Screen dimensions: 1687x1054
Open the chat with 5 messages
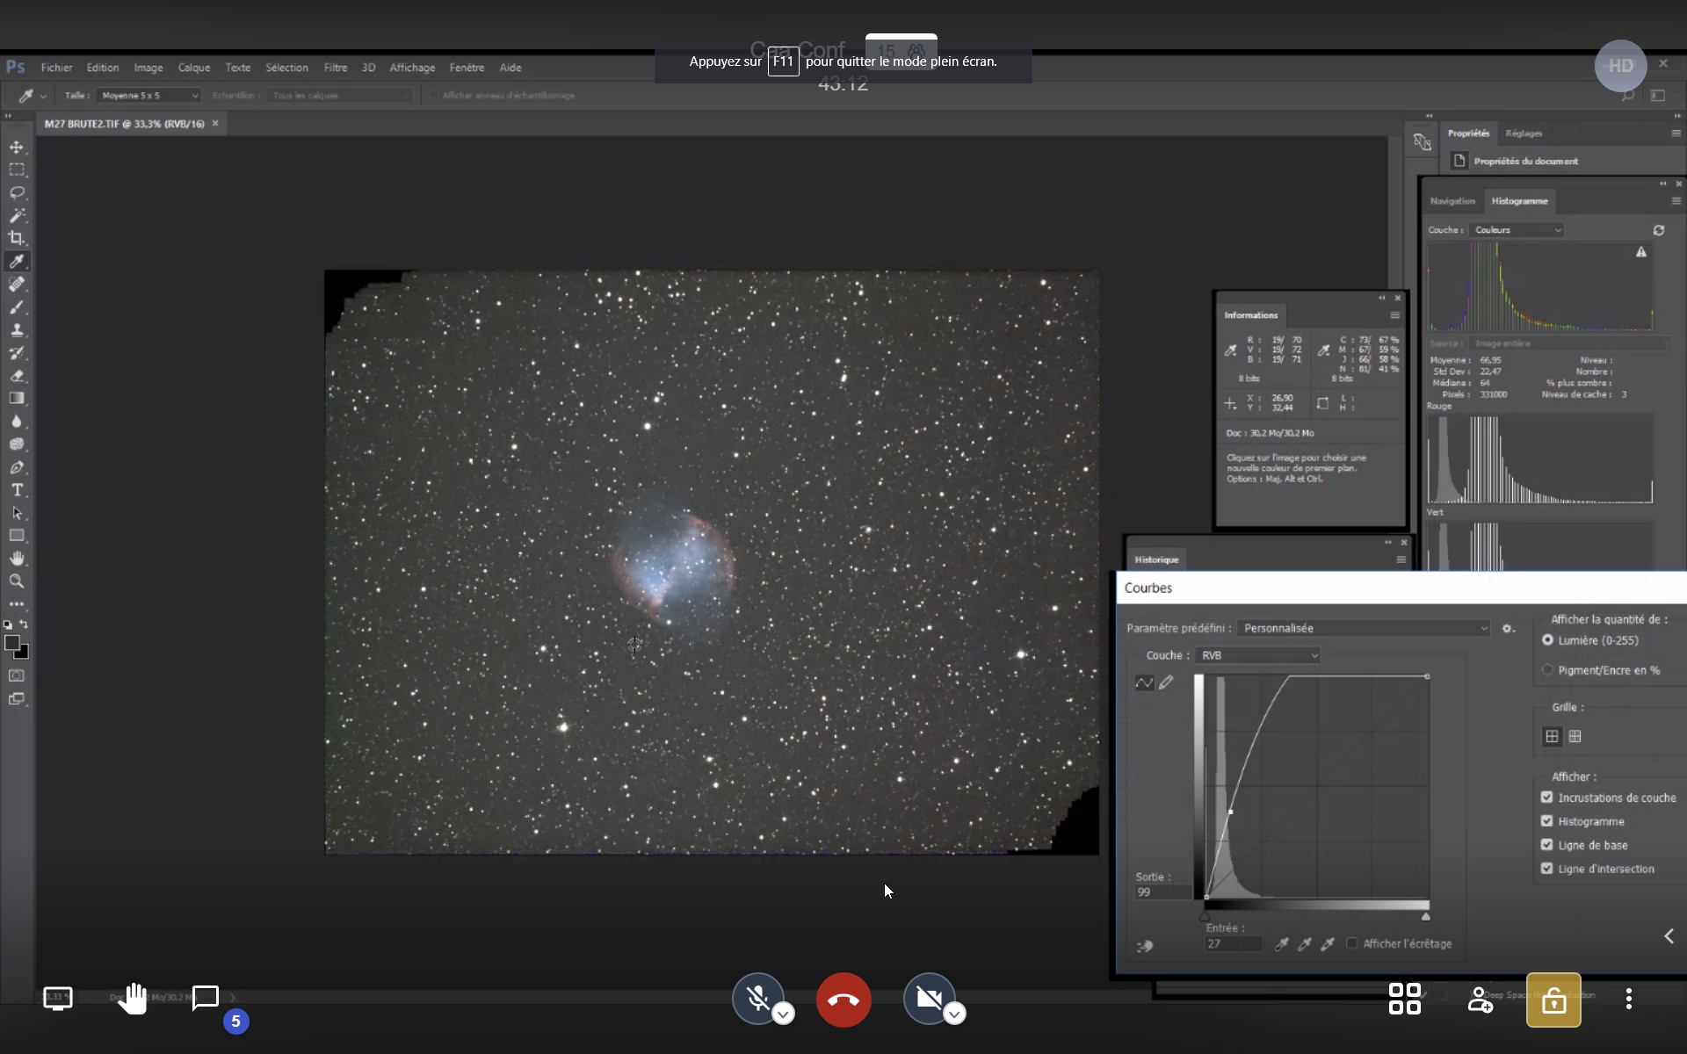click(206, 998)
